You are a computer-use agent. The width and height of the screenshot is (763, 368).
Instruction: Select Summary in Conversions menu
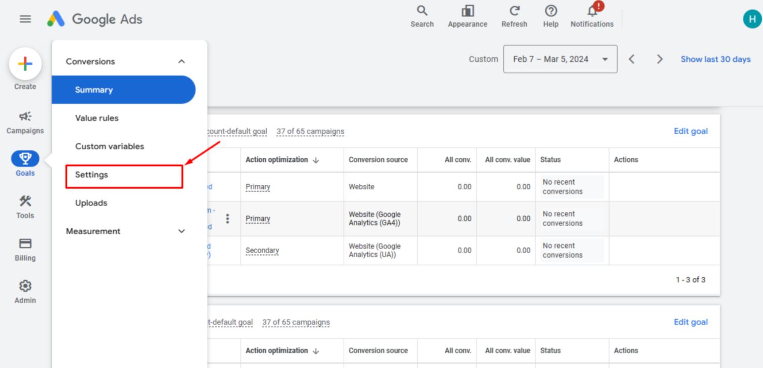point(123,90)
